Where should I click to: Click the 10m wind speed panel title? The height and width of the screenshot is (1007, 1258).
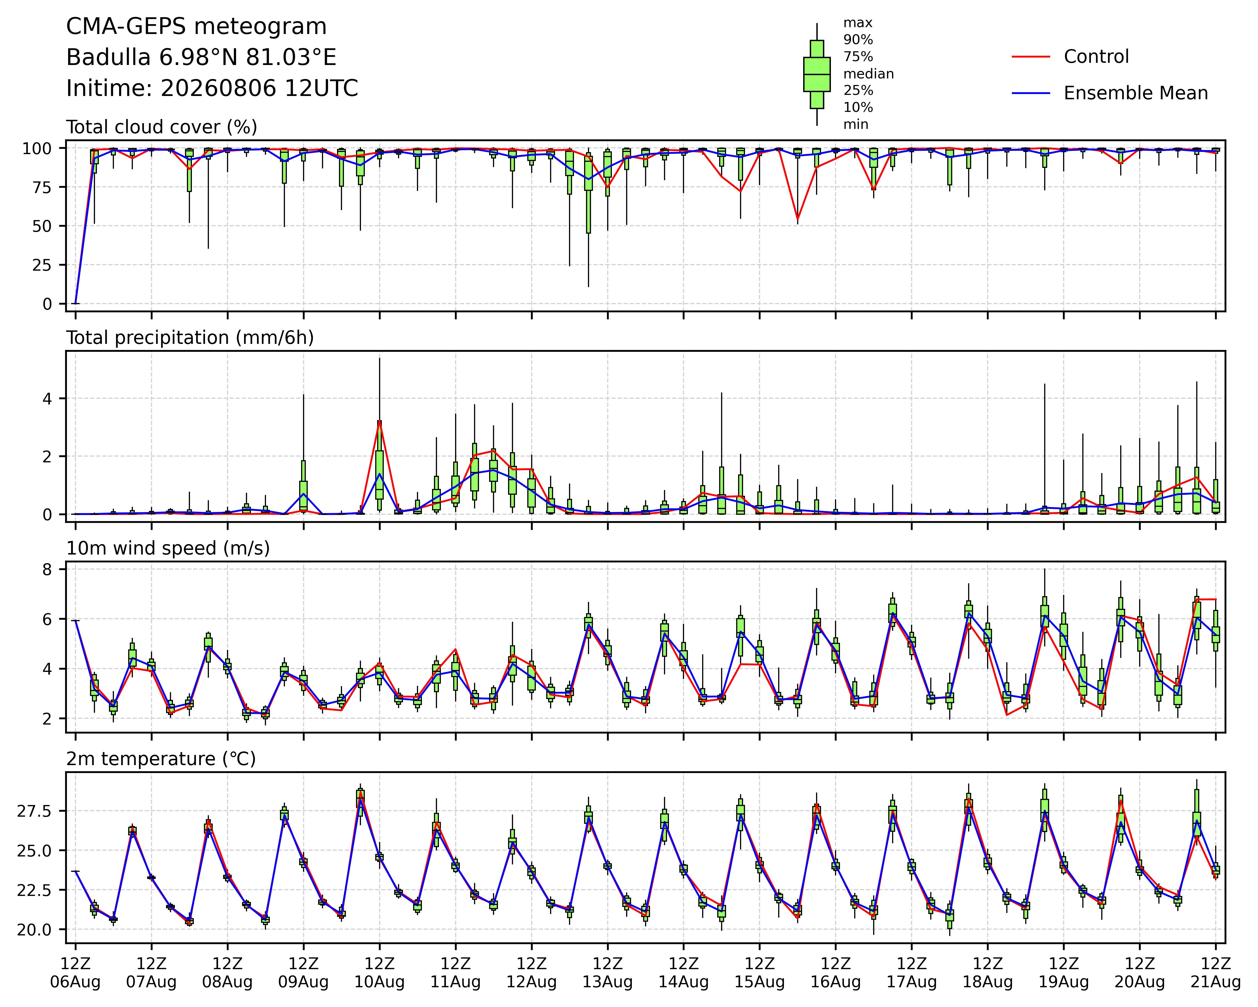coord(168,548)
